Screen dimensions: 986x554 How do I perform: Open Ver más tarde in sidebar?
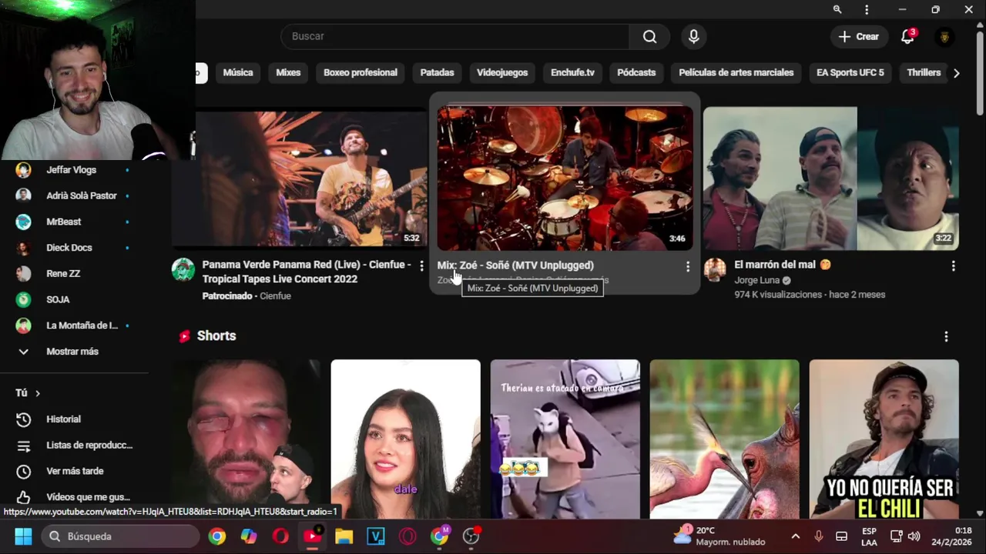[x=74, y=471]
